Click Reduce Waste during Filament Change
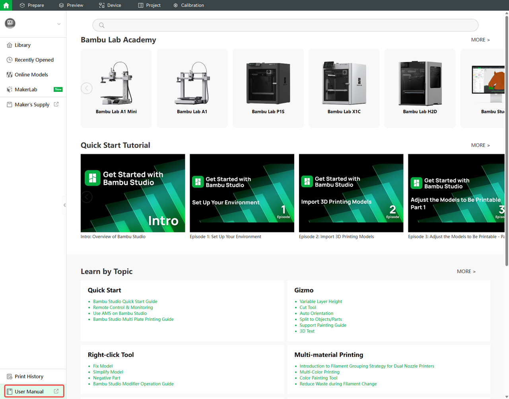Viewport: 509px width, 399px height. tap(338, 384)
